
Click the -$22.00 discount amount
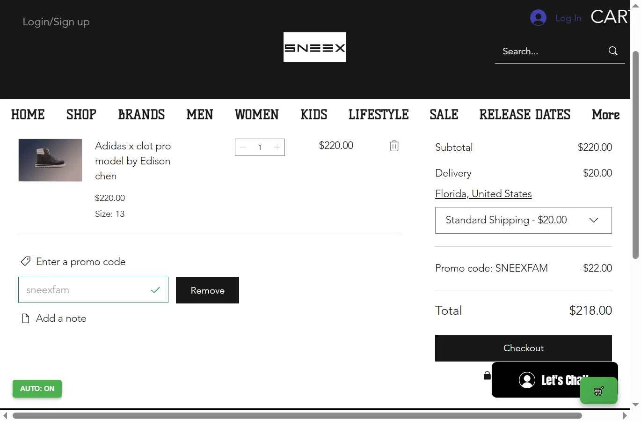(596, 268)
